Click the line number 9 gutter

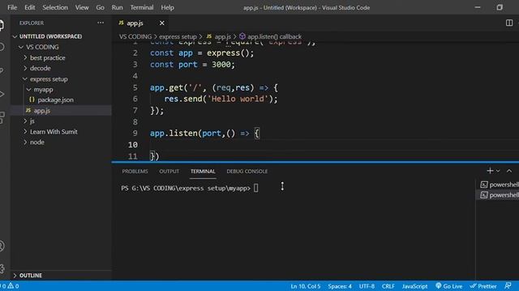pos(135,133)
